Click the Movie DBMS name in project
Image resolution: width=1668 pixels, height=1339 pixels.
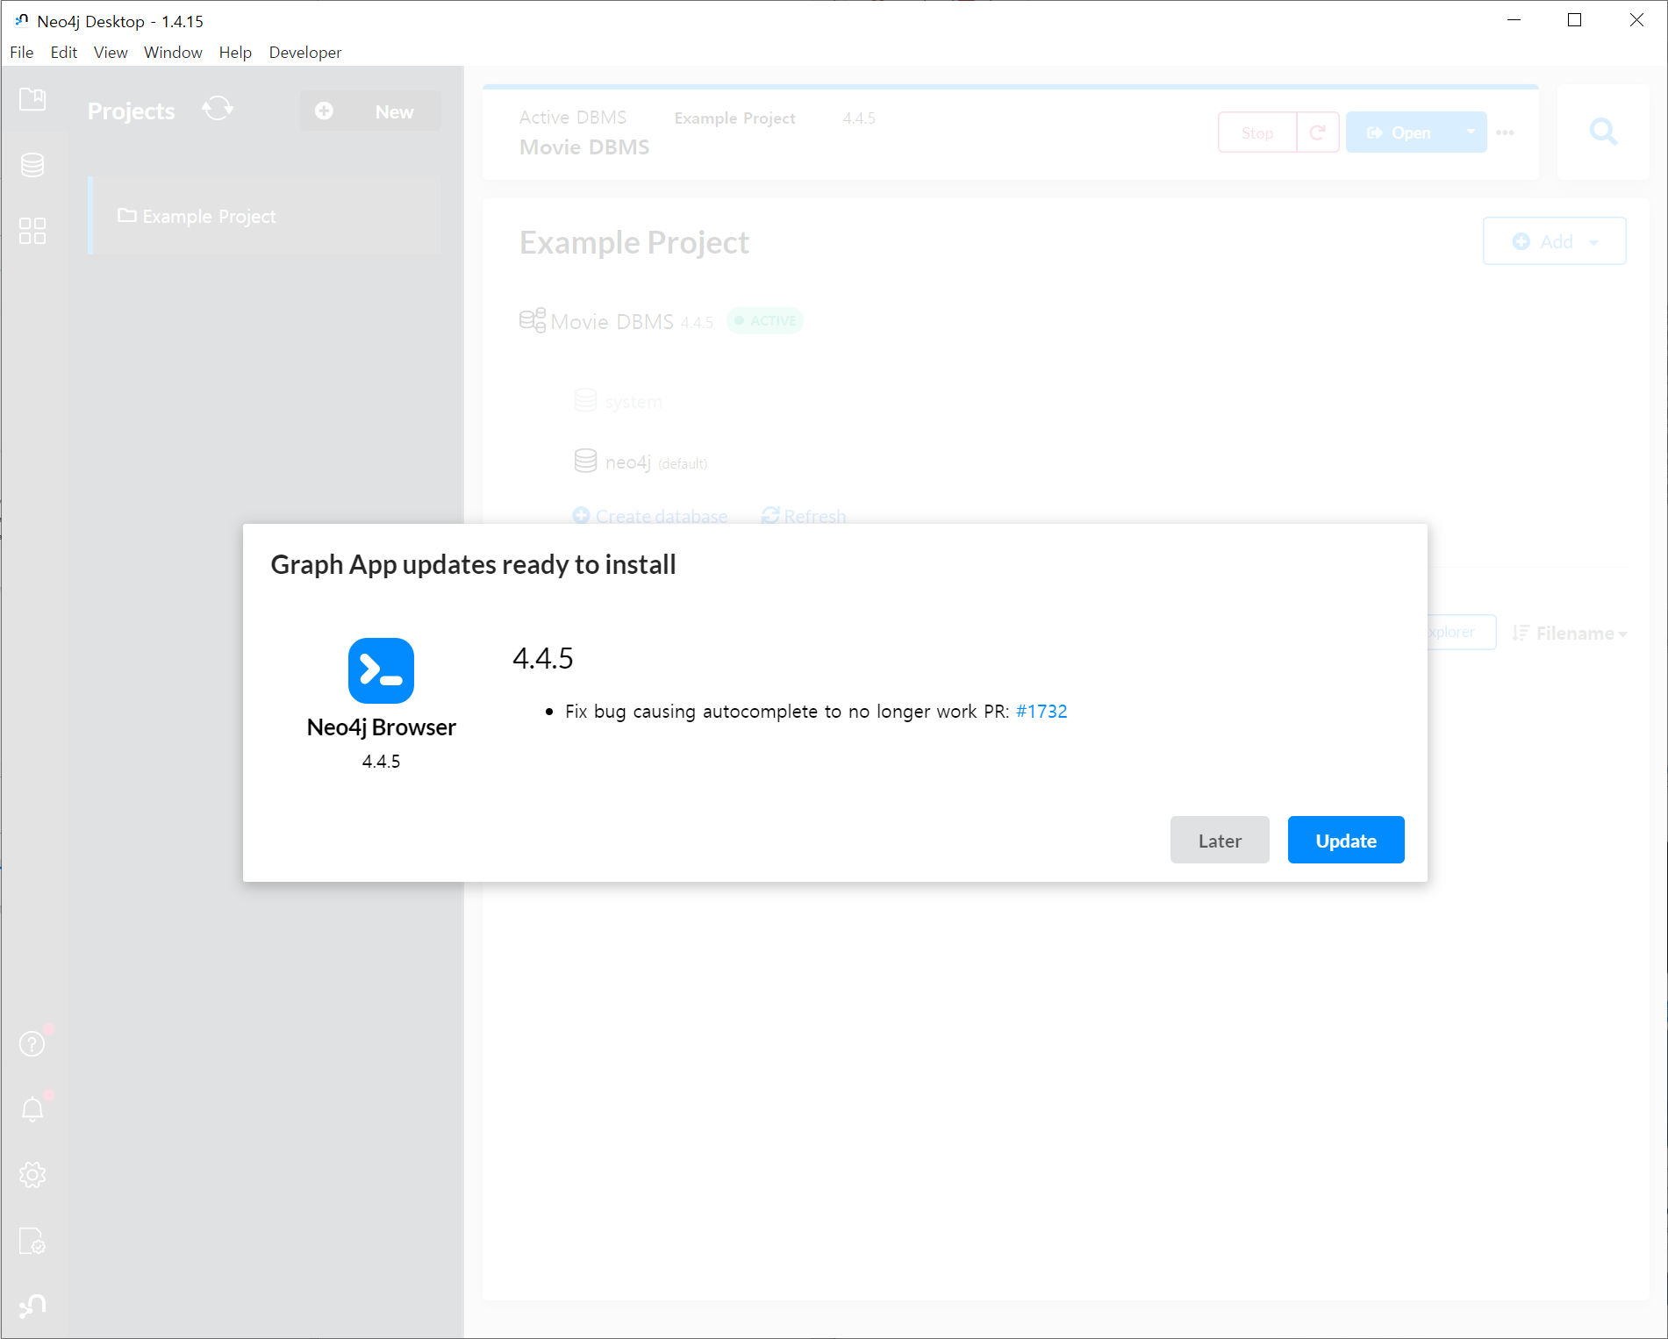(612, 321)
